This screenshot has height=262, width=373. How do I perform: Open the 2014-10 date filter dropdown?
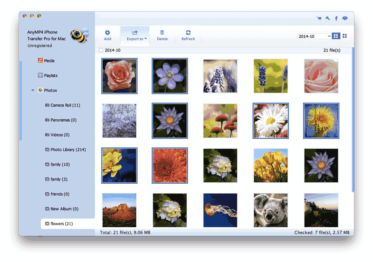314,36
